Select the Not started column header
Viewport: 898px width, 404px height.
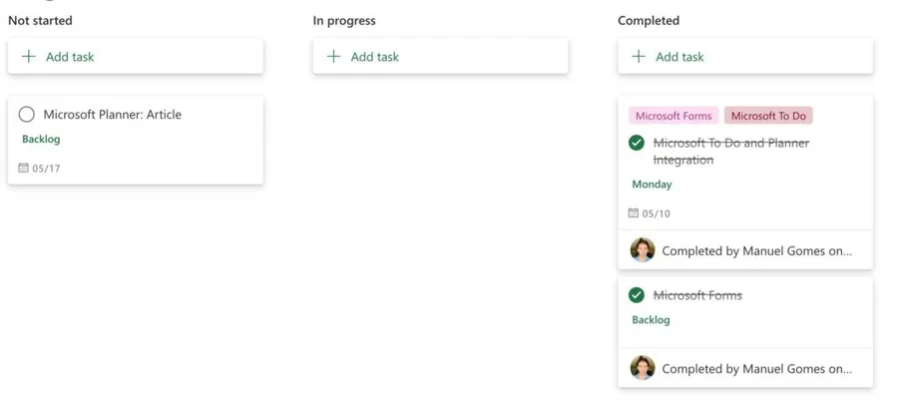[x=40, y=20]
